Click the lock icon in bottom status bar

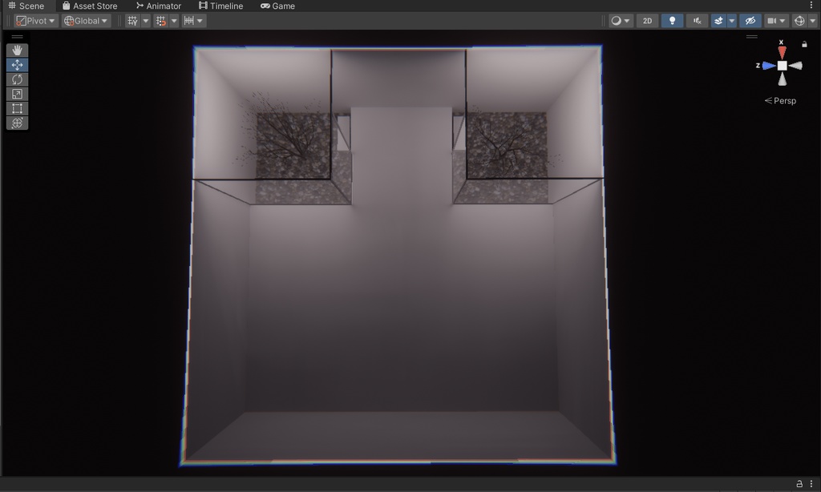(x=799, y=484)
